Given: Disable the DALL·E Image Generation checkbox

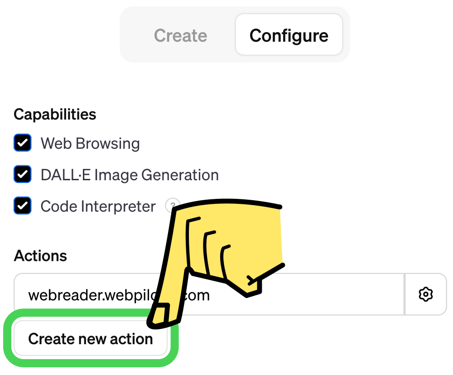Looking at the screenshot, I should click(x=23, y=174).
